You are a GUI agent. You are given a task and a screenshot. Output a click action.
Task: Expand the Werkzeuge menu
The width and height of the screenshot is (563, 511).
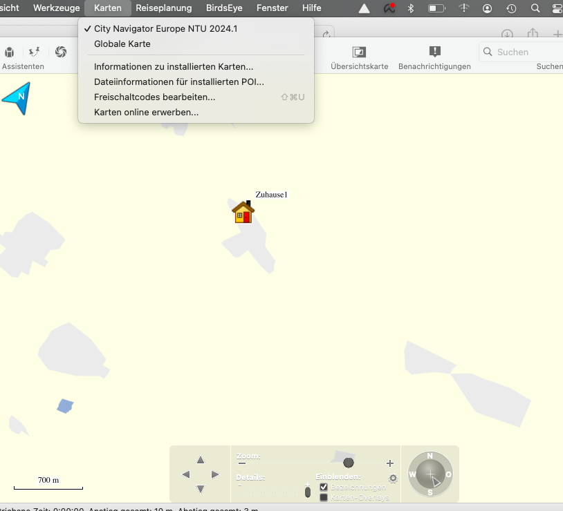pos(57,8)
